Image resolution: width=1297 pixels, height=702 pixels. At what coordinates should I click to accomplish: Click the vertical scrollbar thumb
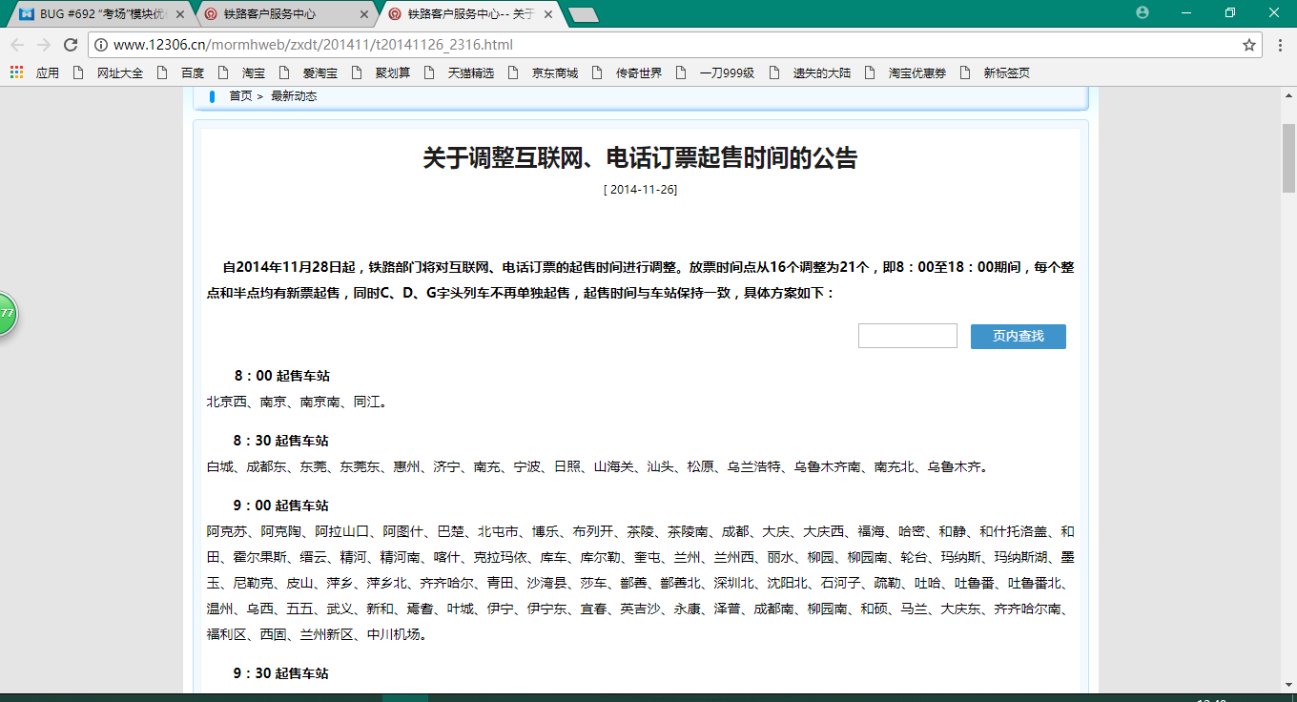(1288, 157)
